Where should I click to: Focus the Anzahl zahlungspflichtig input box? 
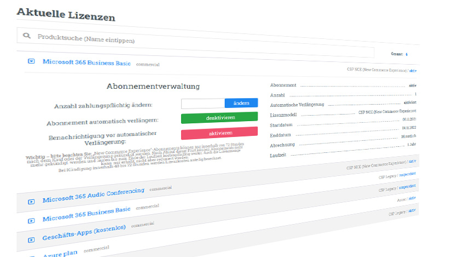[203, 104]
